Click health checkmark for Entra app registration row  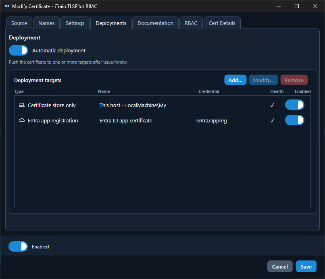272,120
